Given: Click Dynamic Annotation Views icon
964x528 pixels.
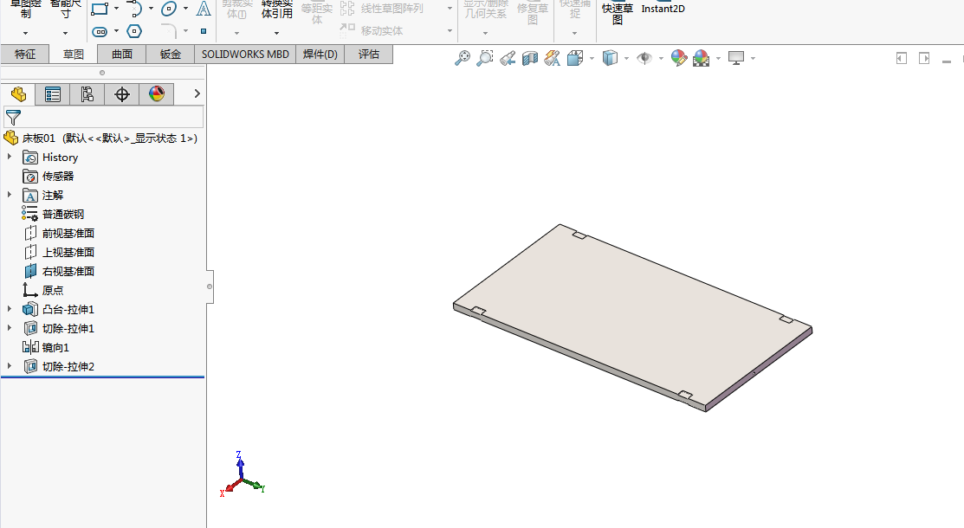Looking at the screenshot, I should pos(552,58).
